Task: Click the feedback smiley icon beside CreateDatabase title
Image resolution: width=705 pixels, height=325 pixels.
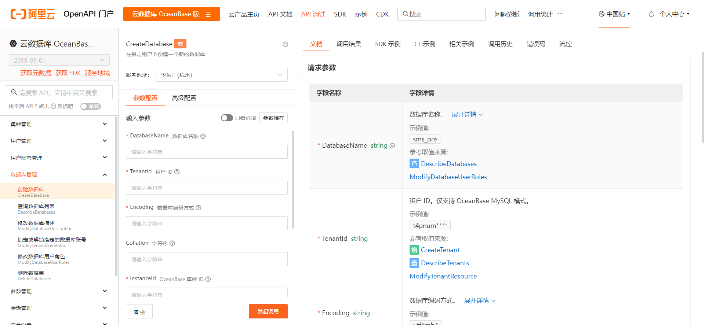Action: [x=285, y=44]
